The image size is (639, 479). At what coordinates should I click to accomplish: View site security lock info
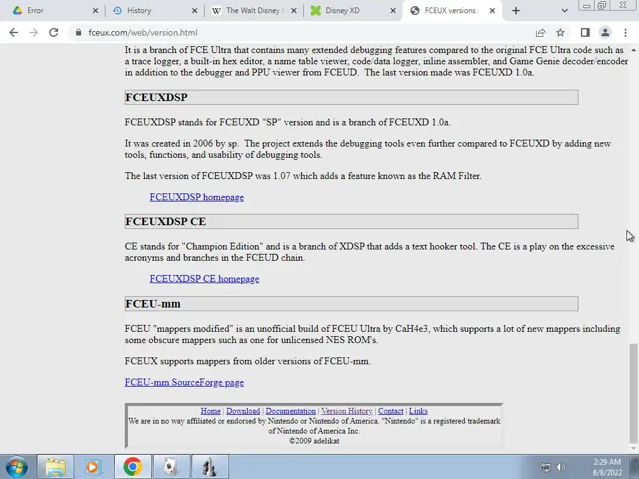click(x=79, y=32)
